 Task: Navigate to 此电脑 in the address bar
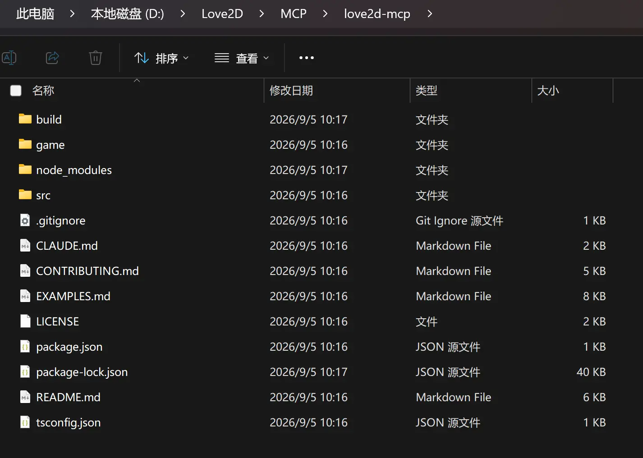point(35,14)
